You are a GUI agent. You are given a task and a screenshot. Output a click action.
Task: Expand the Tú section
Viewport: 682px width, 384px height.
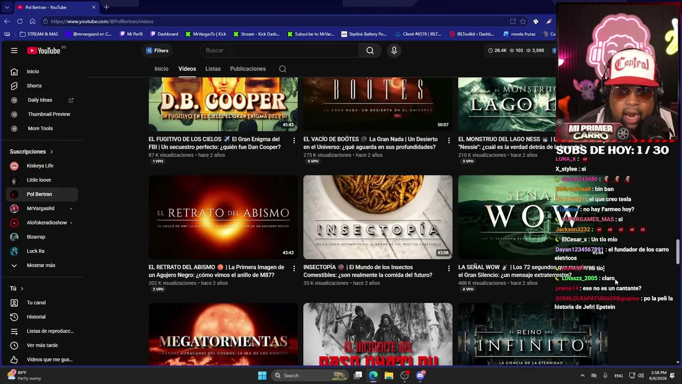[x=17, y=289]
